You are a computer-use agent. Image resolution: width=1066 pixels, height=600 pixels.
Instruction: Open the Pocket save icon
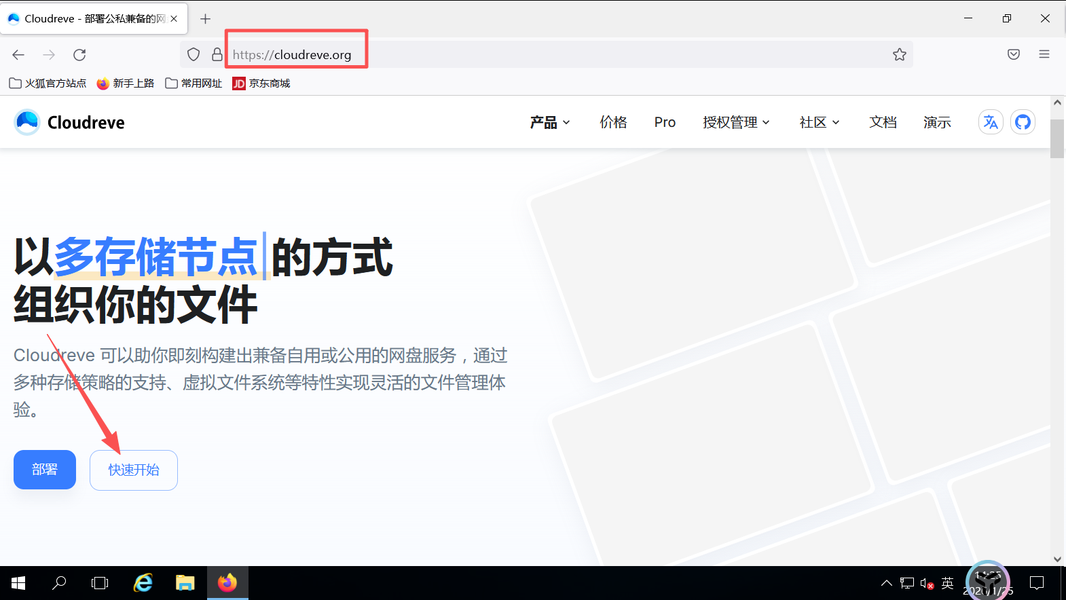point(1014,55)
